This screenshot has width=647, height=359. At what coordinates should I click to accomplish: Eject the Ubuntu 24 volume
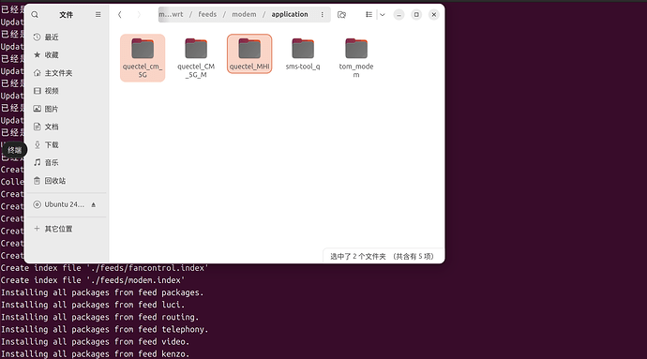(94, 204)
